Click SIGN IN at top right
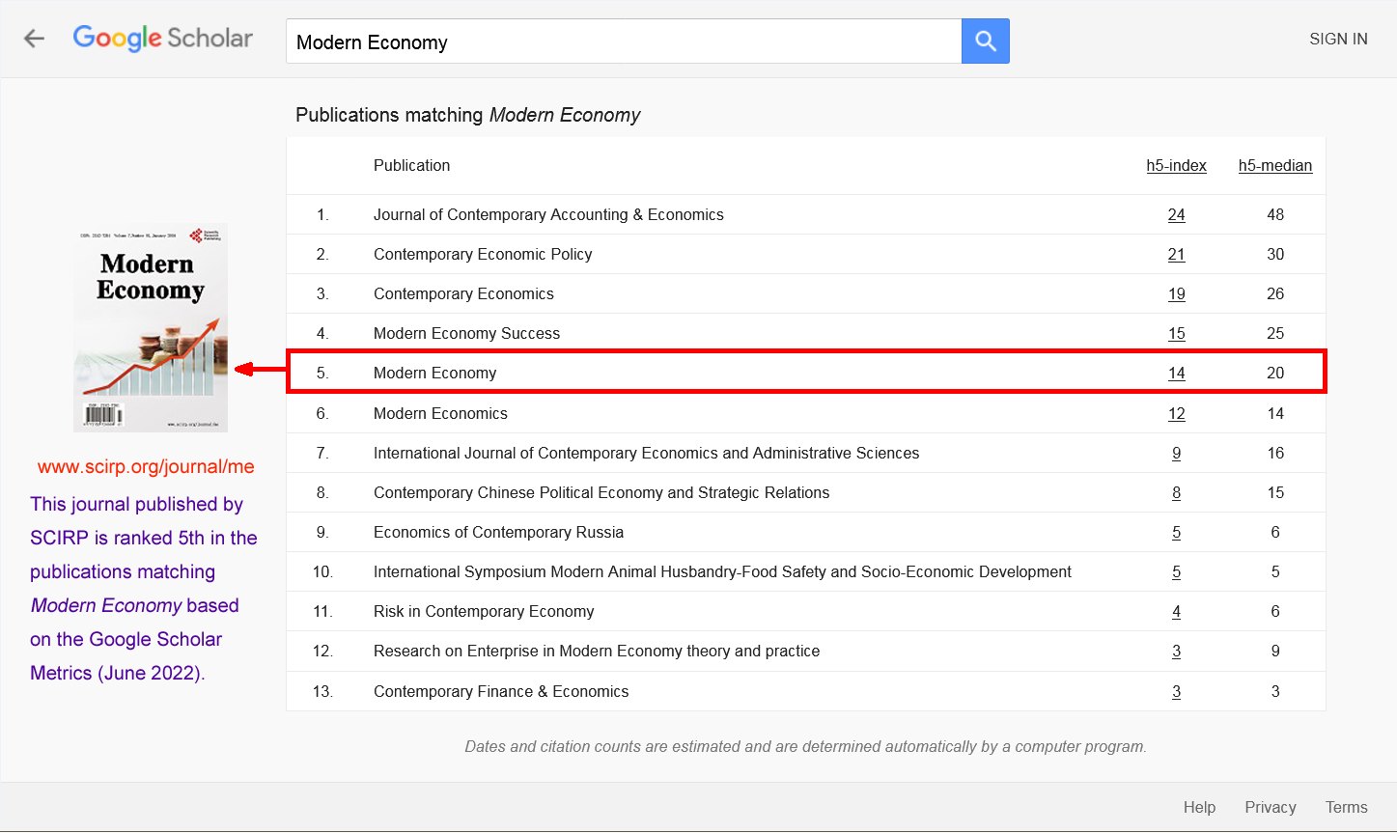The image size is (1397, 833). point(1338,39)
